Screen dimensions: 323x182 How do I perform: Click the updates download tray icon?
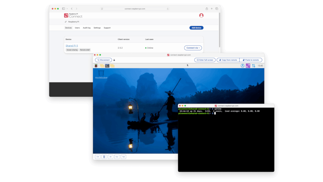[x=243, y=66]
